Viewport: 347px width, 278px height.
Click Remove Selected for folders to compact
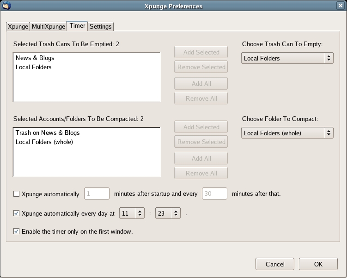[201, 142]
